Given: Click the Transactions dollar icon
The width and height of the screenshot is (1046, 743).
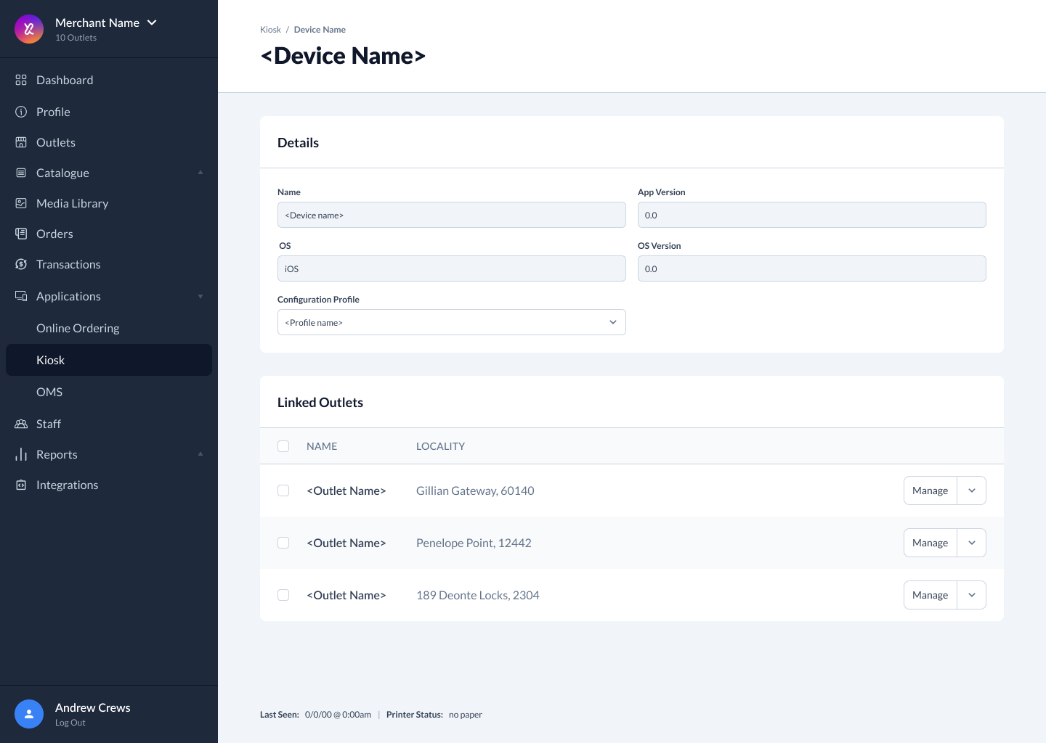Looking at the screenshot, I should pos(21,264).
